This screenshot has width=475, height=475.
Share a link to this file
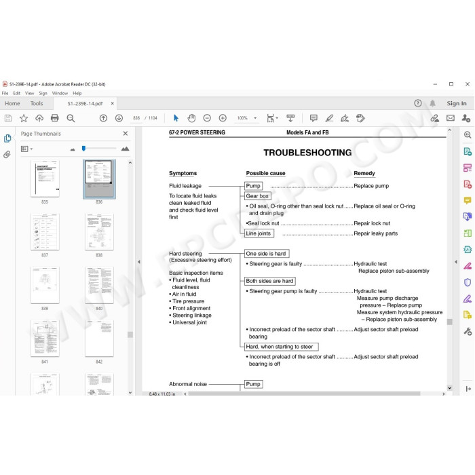coord(435,118)
